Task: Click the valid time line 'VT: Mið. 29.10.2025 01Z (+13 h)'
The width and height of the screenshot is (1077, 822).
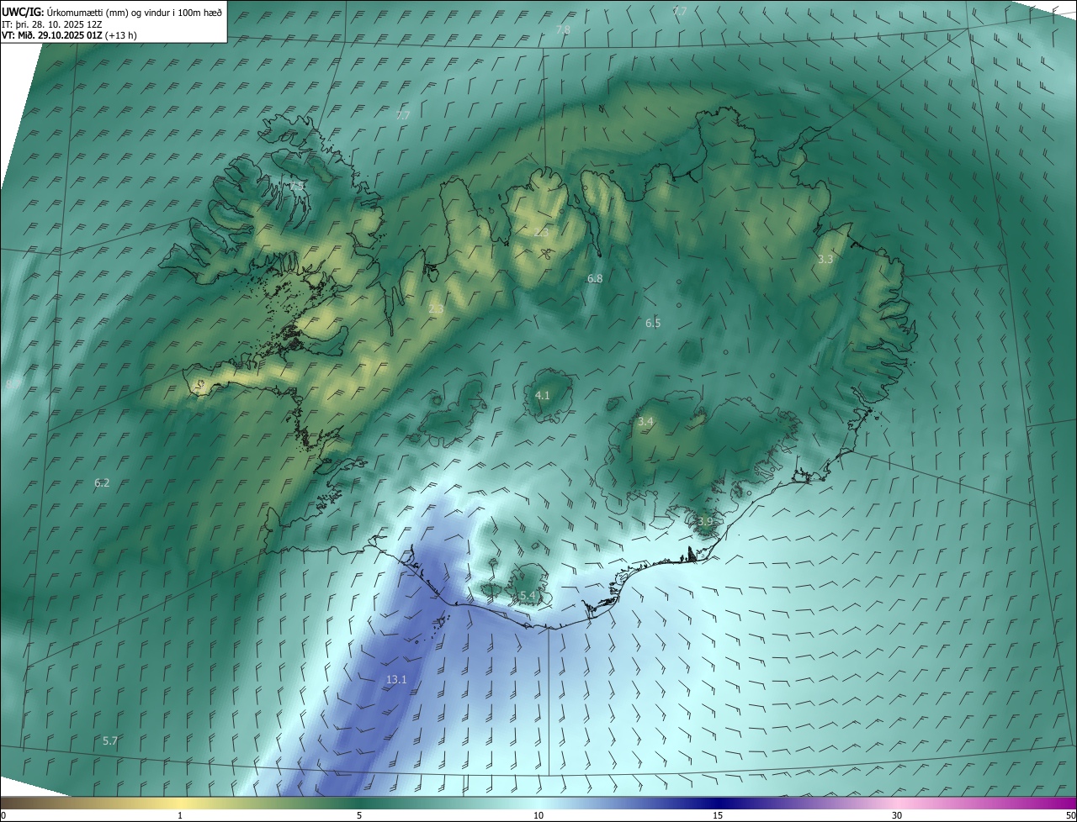Action: [69, 35]
